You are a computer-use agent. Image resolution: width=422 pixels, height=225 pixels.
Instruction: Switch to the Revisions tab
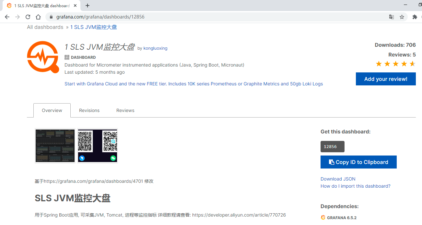tap(89, 110)
